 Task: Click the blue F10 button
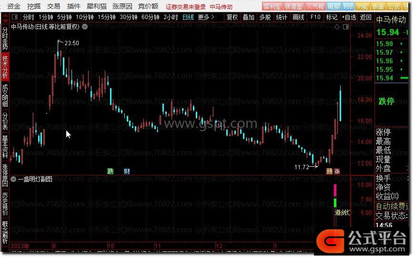[348, 7]
